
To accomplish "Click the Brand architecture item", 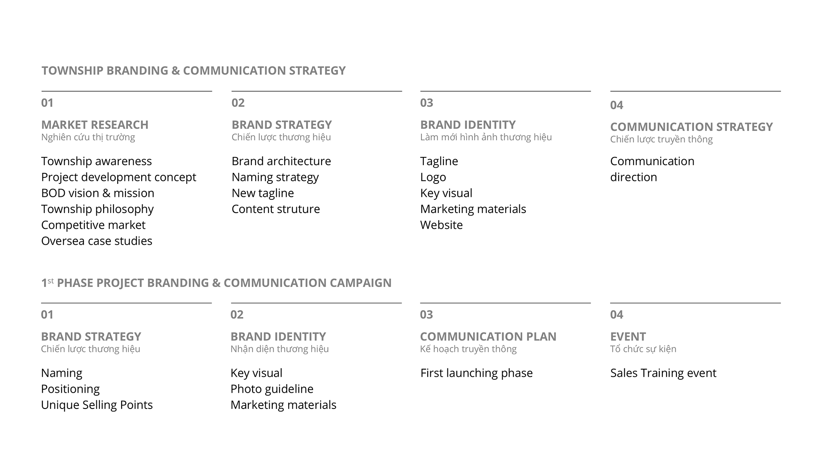I will pos(281,161).
